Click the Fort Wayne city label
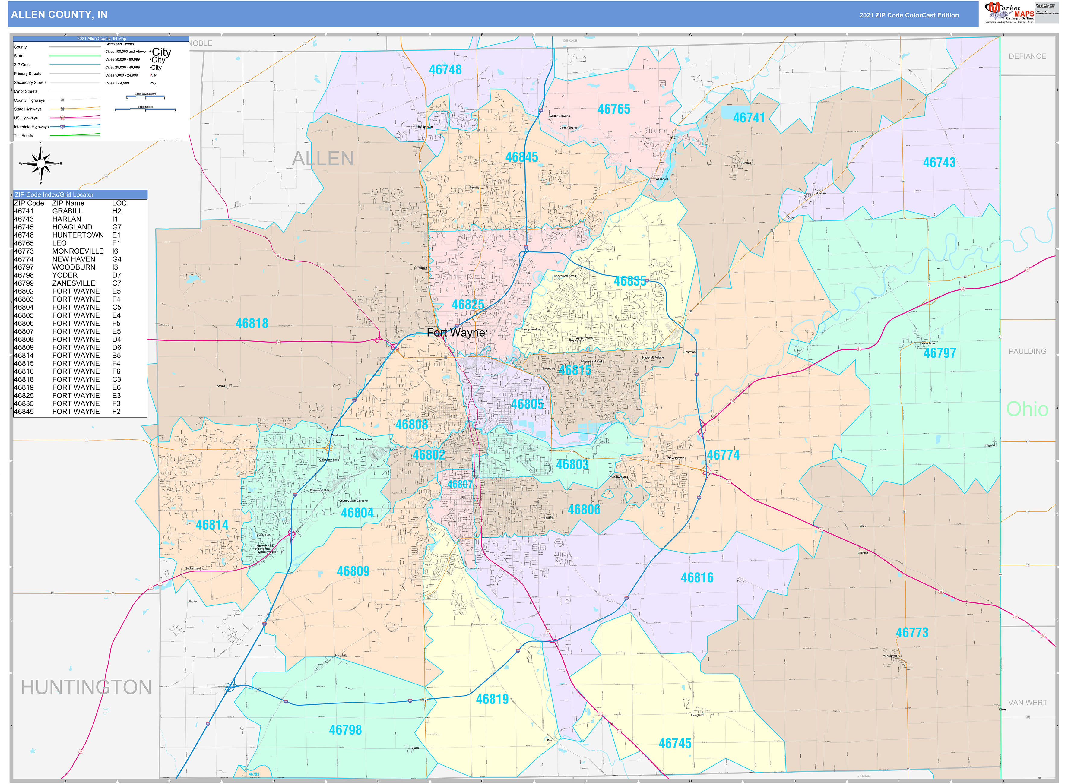 click(x=456, y=333)
